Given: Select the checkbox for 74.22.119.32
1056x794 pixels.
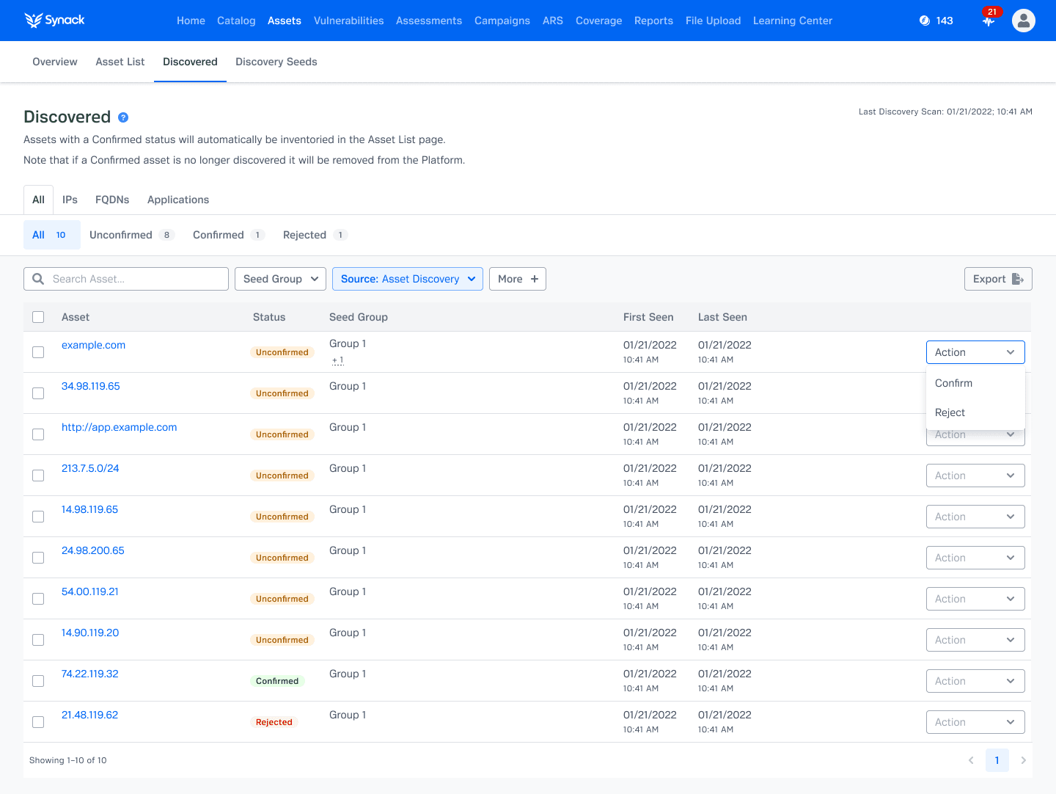Looking at the screenshot, I should (38, 681).
